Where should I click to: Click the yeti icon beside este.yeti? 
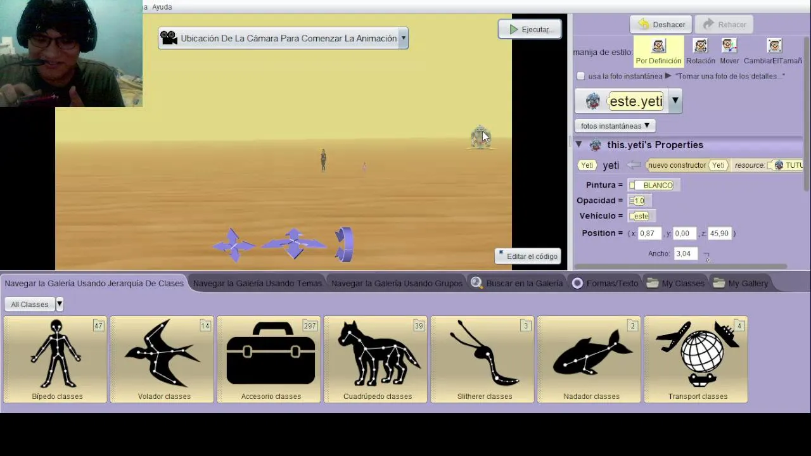click(x=592, y=101)
